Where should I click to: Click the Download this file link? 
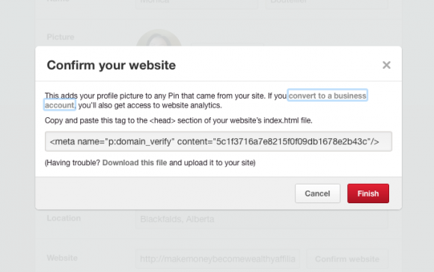[135, 163]
